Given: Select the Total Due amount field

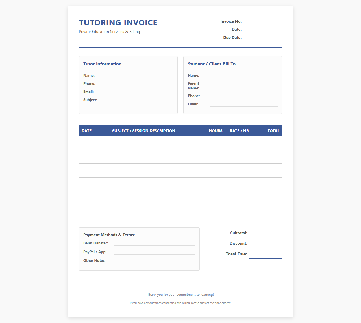Looking at the screenshot, I should click(x=266, y=254).
